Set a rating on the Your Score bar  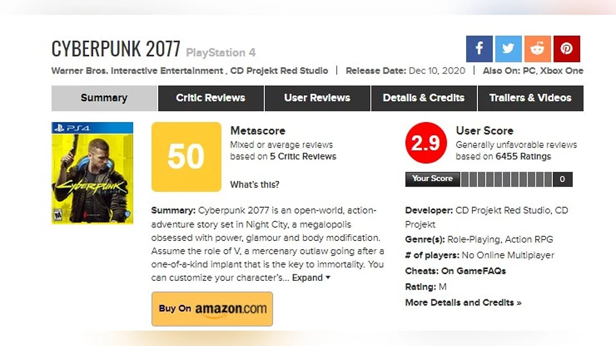tap(506, 179)
